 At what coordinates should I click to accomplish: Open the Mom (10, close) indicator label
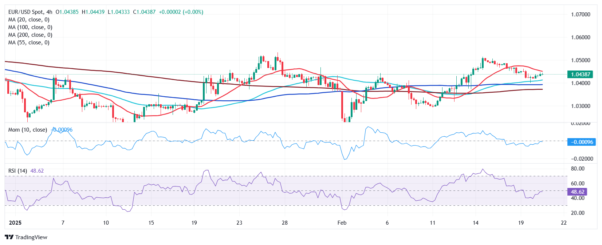pos(27,130)
